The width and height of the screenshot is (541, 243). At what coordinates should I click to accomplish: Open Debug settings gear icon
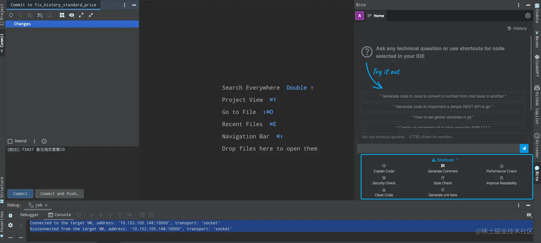[10, 225]
